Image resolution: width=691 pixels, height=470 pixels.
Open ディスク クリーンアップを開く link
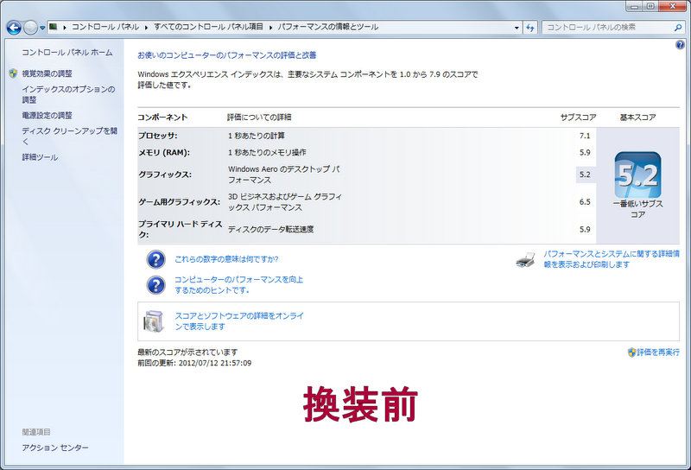click(x=69, y=136)
